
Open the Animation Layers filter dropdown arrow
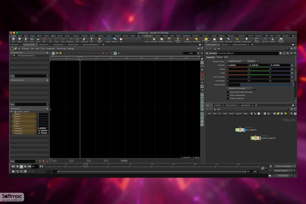[x=47, y=104]
